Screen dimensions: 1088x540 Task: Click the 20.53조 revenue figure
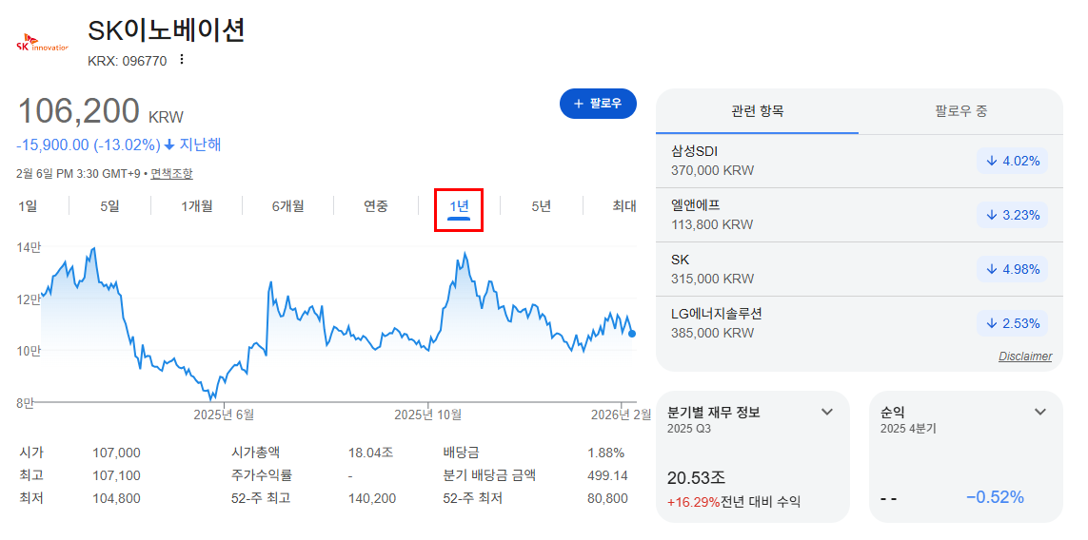696,477
